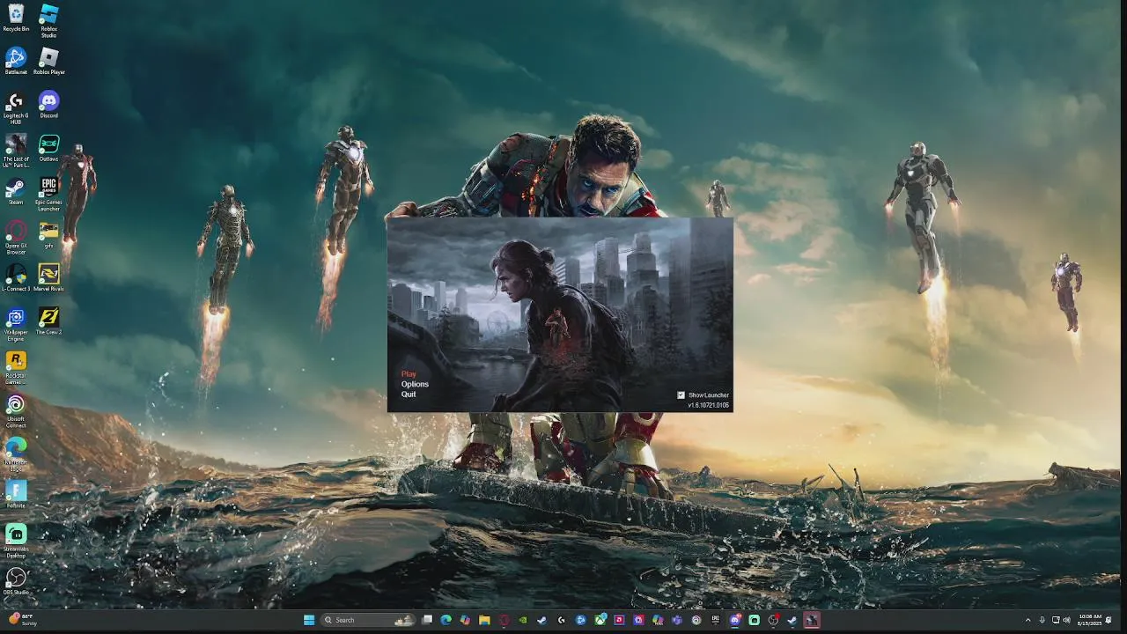This screenshot has width=1127, height=634.
Task: Select the Marvel Rivals desktop icon
Action: click(48, 277)
